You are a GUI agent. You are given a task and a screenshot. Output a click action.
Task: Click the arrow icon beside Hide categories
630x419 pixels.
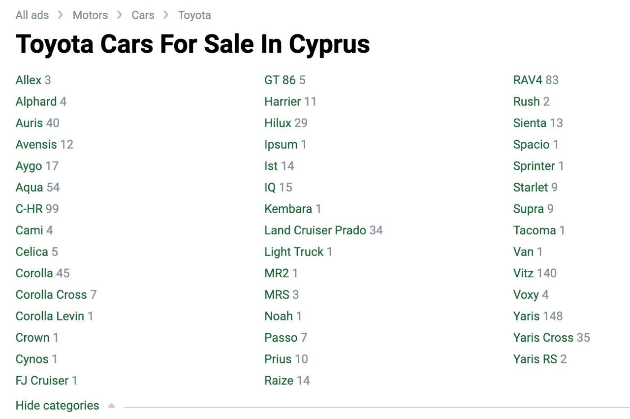111,406
